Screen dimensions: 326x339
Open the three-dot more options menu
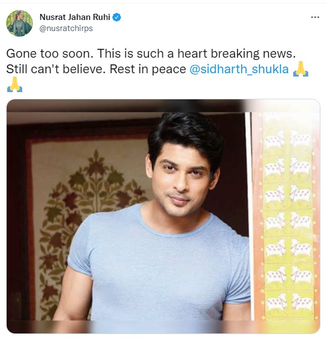[315, 17]
